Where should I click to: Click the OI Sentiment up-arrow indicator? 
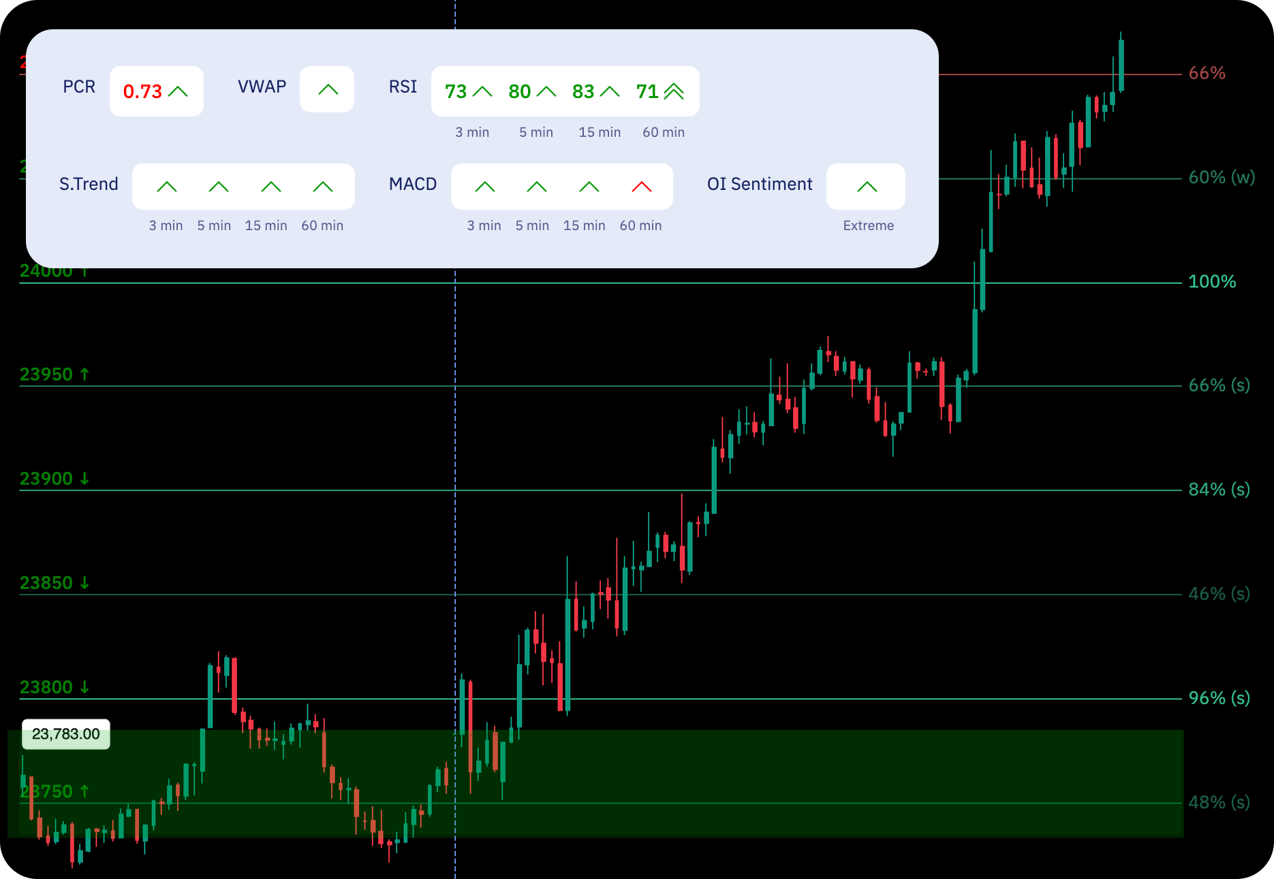point(867,187)
